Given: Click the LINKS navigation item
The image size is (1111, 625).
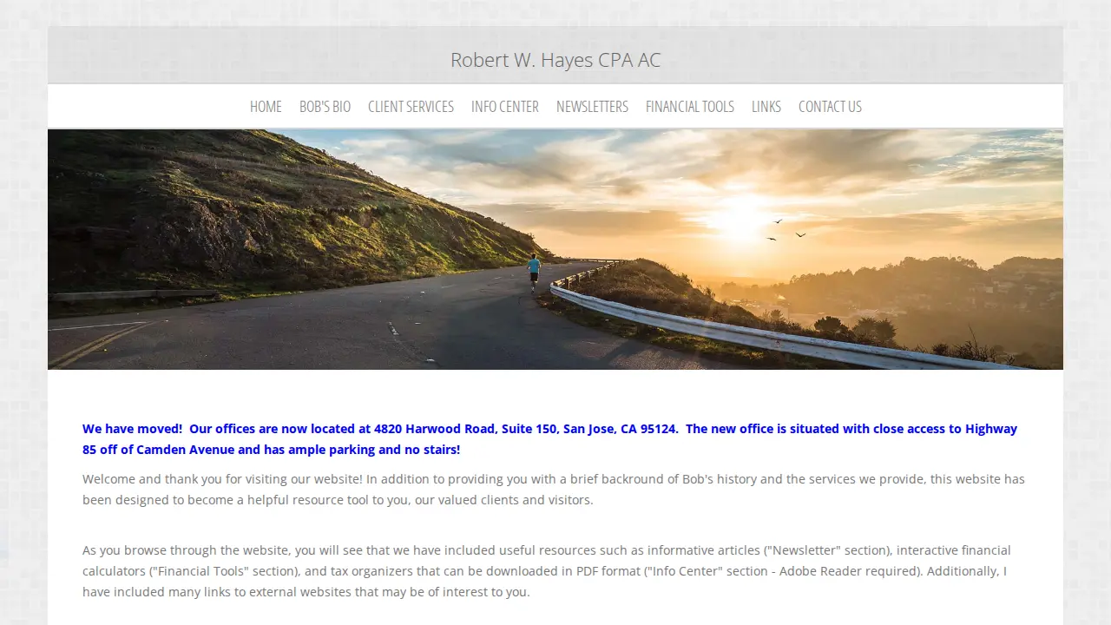Looking at the screenshot, I should 766,107.
